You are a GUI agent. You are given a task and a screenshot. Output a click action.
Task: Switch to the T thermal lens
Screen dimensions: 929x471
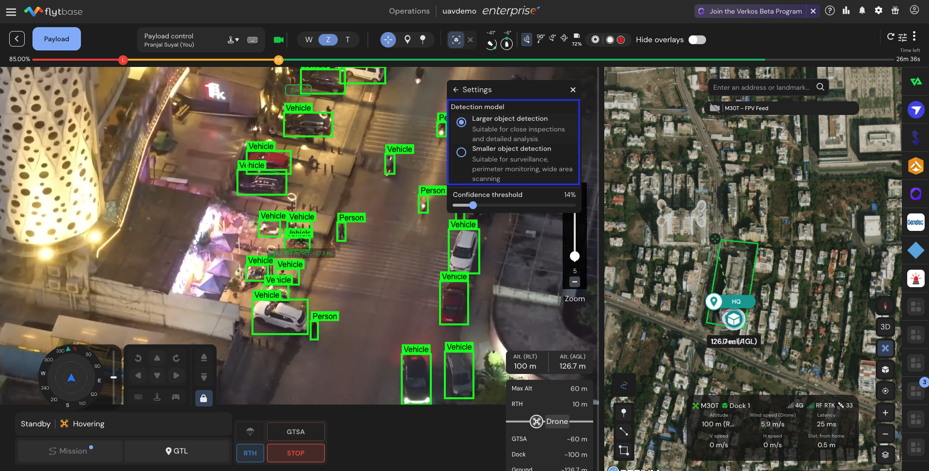point(347,40)
